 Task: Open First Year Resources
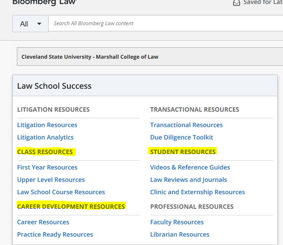(x=47, y=167)
